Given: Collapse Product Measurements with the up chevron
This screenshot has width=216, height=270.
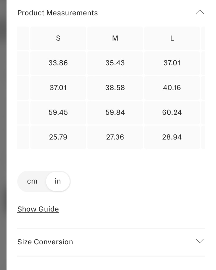Looking at the screenshot, I should [x=200, y=12].
